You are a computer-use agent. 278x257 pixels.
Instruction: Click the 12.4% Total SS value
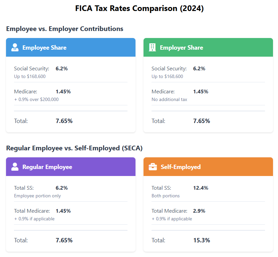pyautogui.click(x=201, y=188)
